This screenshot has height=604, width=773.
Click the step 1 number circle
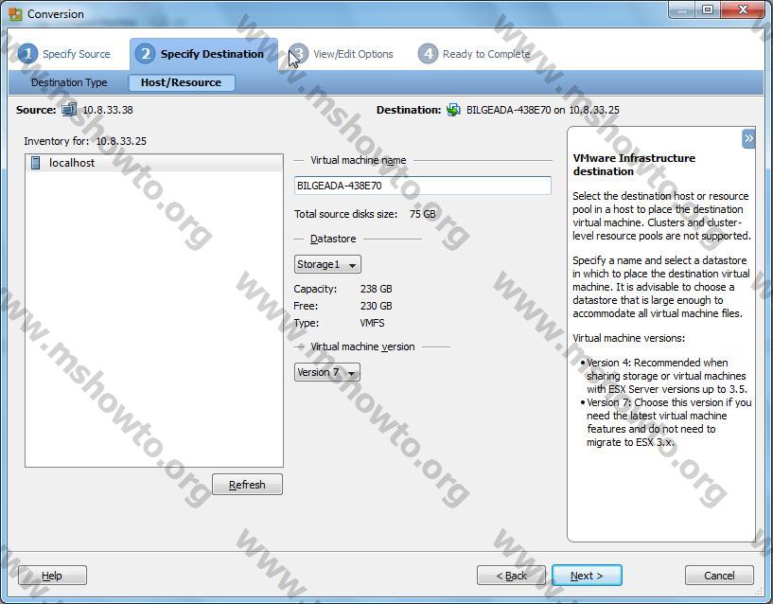(27, 54)
